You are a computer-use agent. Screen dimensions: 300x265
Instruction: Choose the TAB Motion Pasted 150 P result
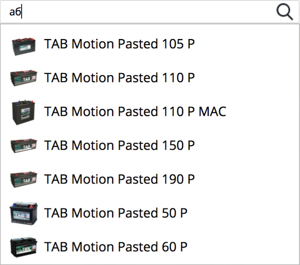(x=120, y=145)
